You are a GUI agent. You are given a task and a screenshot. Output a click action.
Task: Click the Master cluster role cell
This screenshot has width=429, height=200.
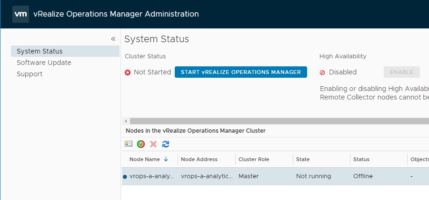248,176
